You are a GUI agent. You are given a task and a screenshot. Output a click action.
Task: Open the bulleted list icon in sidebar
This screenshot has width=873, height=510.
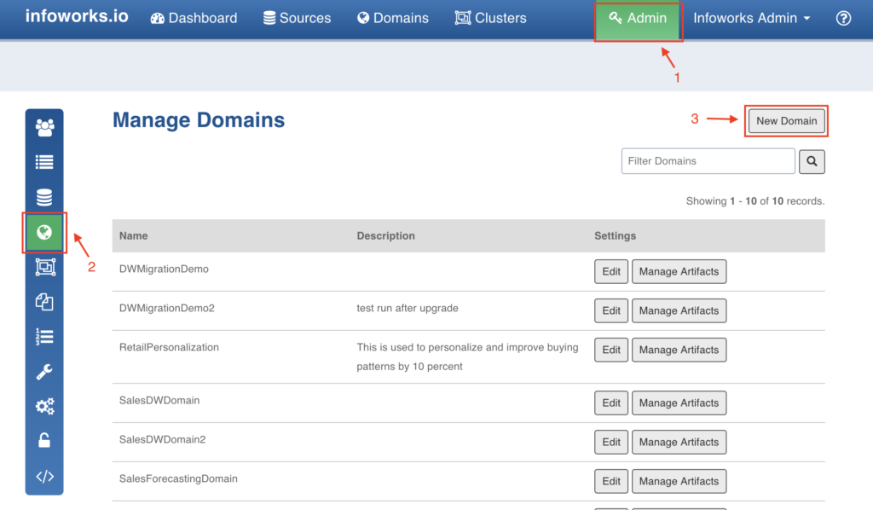(44, 162)
